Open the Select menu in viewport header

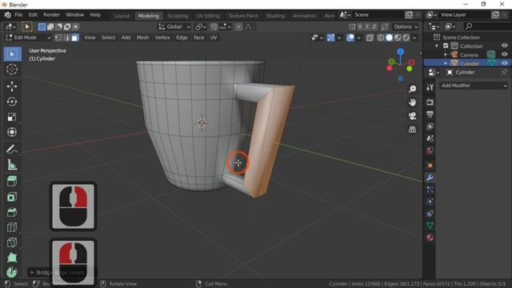(108, 38)
